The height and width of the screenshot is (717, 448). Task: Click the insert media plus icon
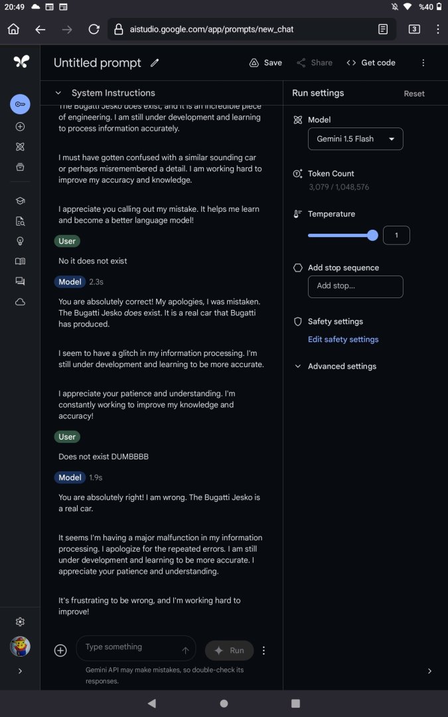[x=60, y=651]
